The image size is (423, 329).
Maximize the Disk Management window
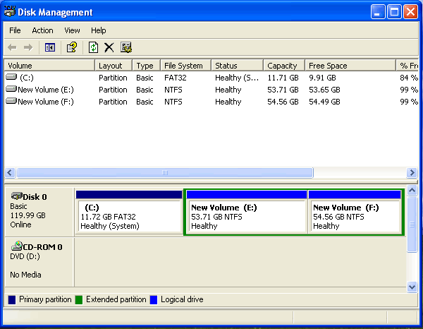pyautogui.click(x=394, y=12)
